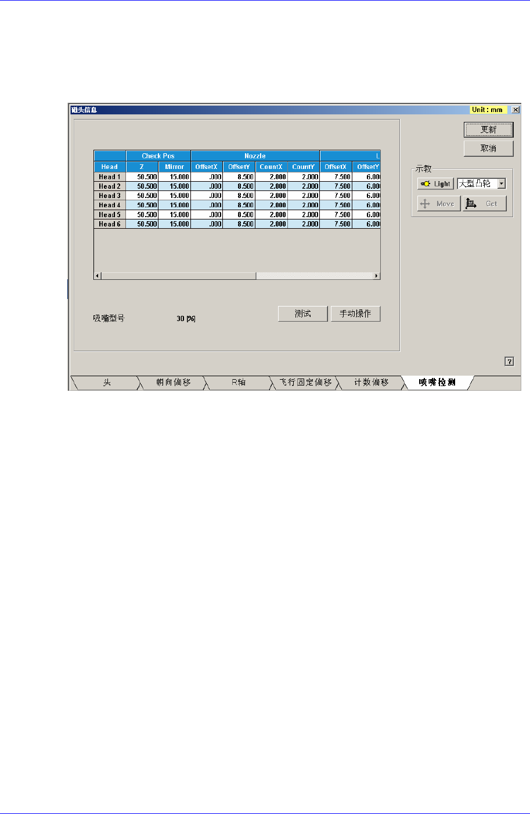Close the head information dialog
The image size is (530, 814).
[x=515, y=109]
